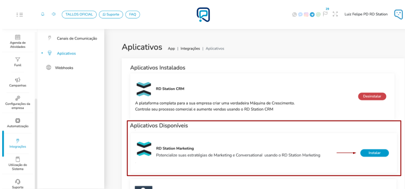
Task: Click the Telegram channel icon
Action: [312, 14]
